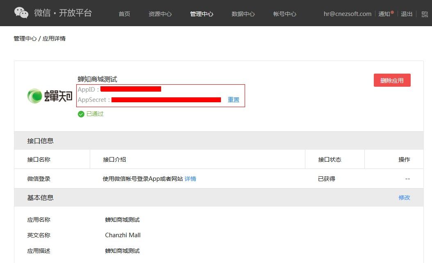This screenshot has width=432, height=263.
Task: Click the green 已通过 checkmark icon
Action: click(x=81, y=114)
